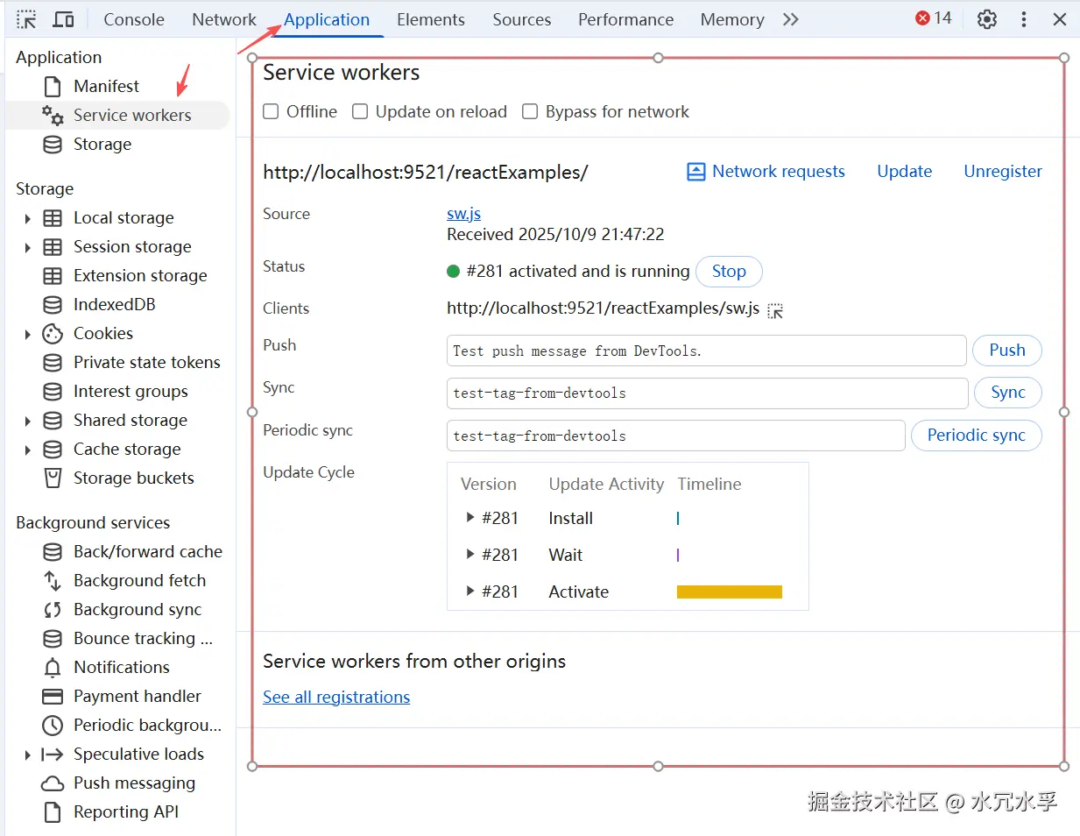Screen dimensions: 1080x836
Task: Expand the Speculative loads tree node
Action: coord(27,755)
